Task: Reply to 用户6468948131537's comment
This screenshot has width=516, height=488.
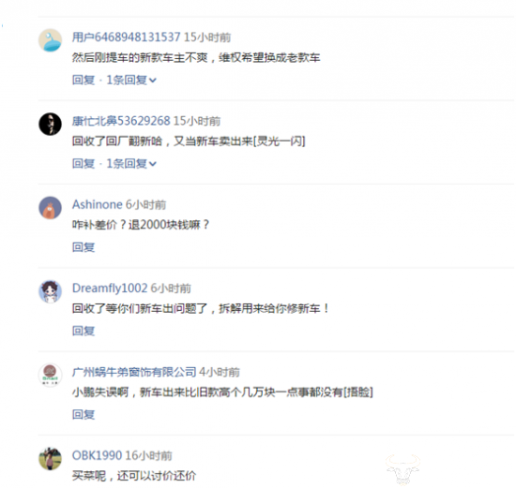Action: 83,80
